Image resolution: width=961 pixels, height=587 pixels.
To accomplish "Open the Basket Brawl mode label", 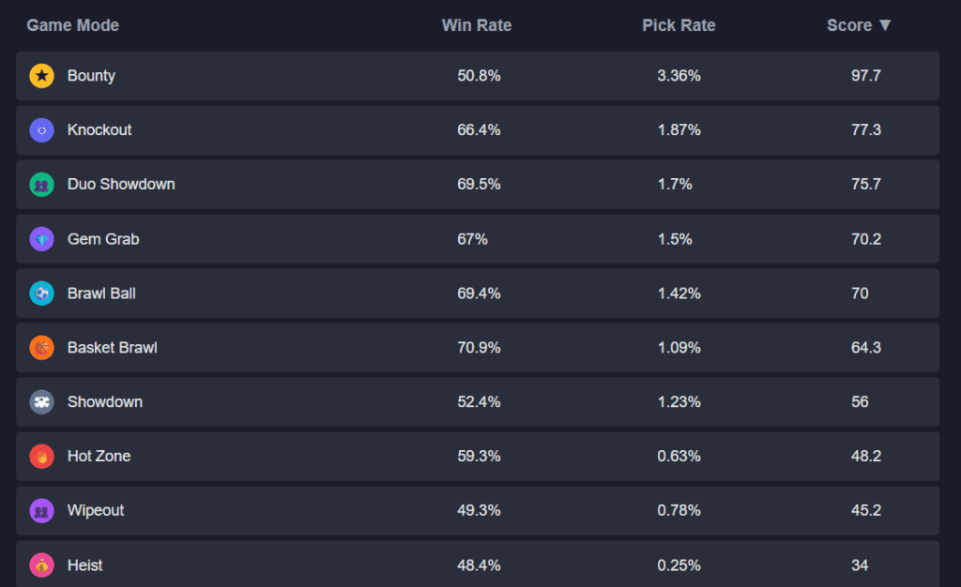I will pos(112,348).
